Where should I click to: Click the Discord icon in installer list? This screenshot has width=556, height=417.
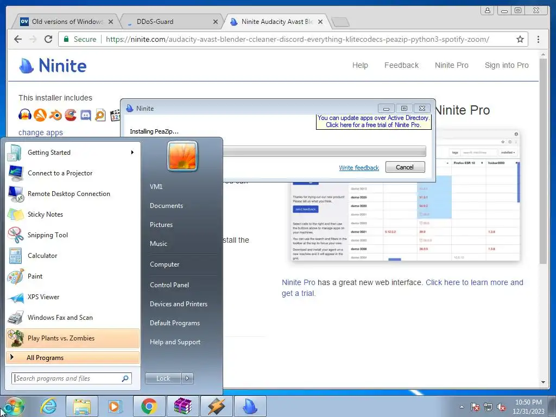[86, 115]
